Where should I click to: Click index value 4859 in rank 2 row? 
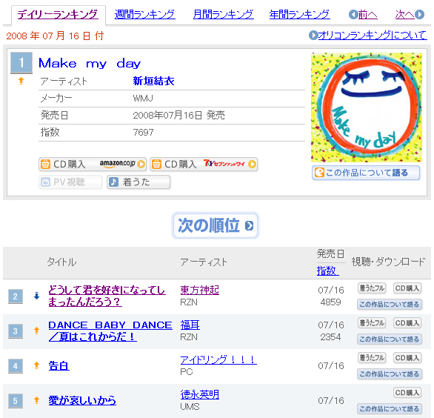(330, 302)
